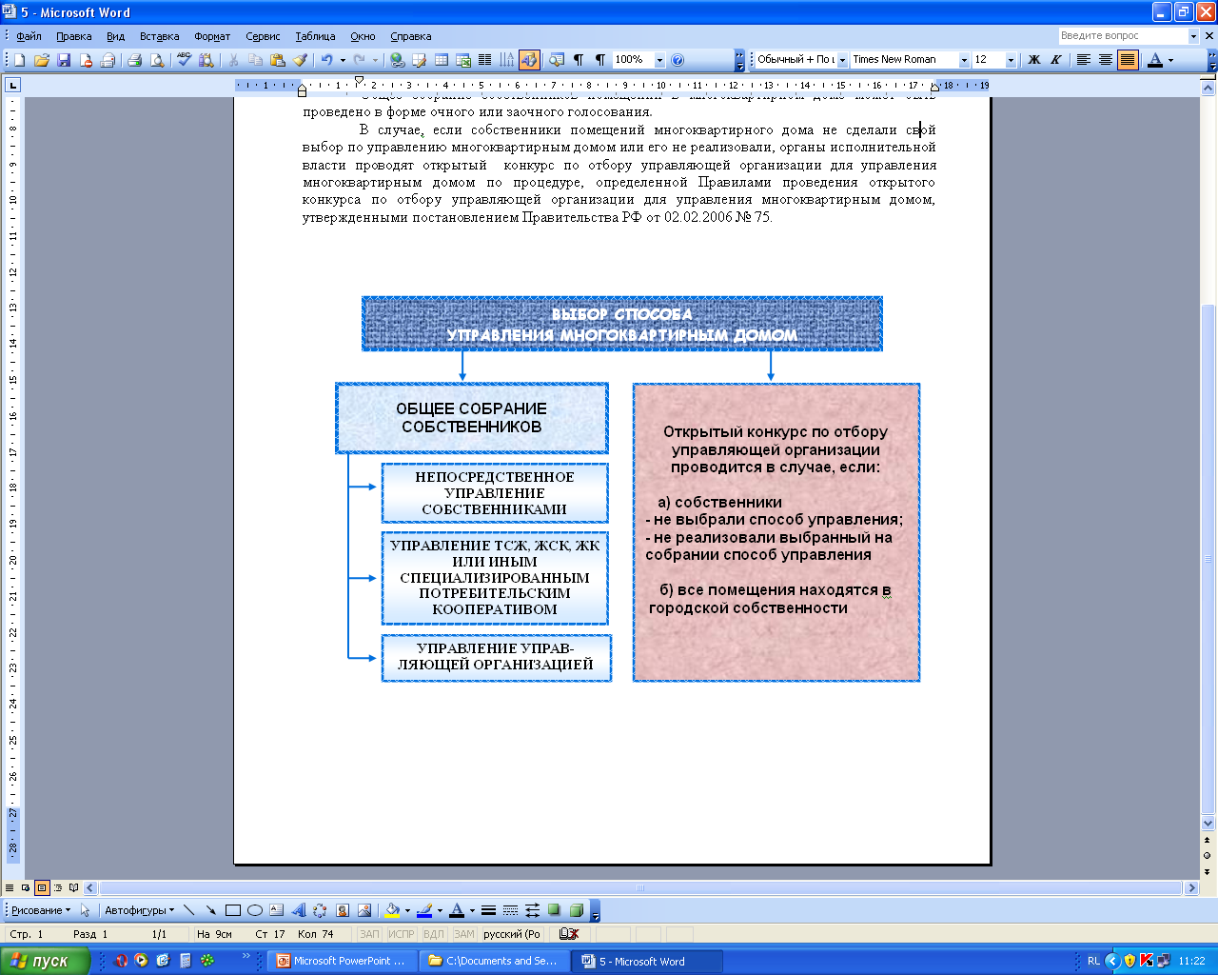
Task: Insert a Text Box from drawing toolbar
Action: [276, 910]
